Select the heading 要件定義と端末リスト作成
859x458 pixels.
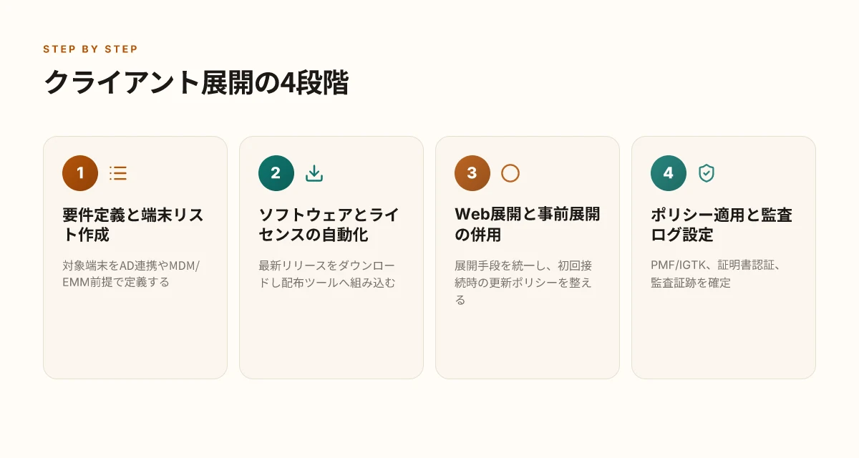133,225
